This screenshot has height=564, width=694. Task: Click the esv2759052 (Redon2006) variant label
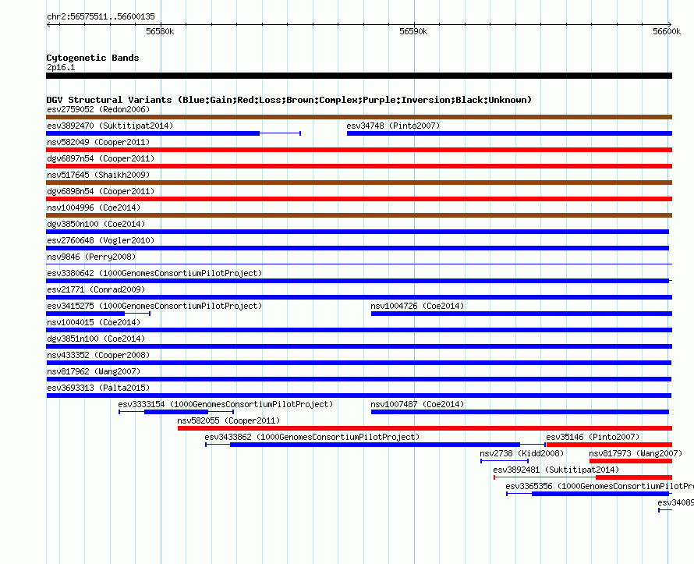98,109
